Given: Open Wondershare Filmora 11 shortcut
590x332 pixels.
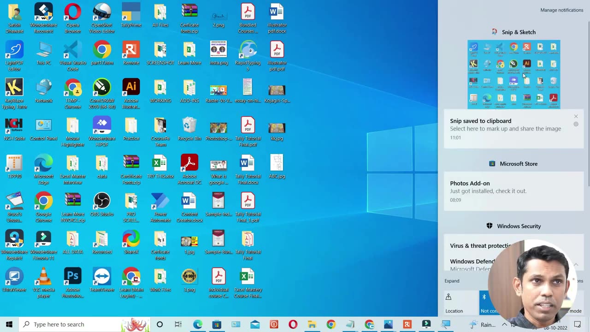Looking at the screenshot, I should tap(43, 245).
